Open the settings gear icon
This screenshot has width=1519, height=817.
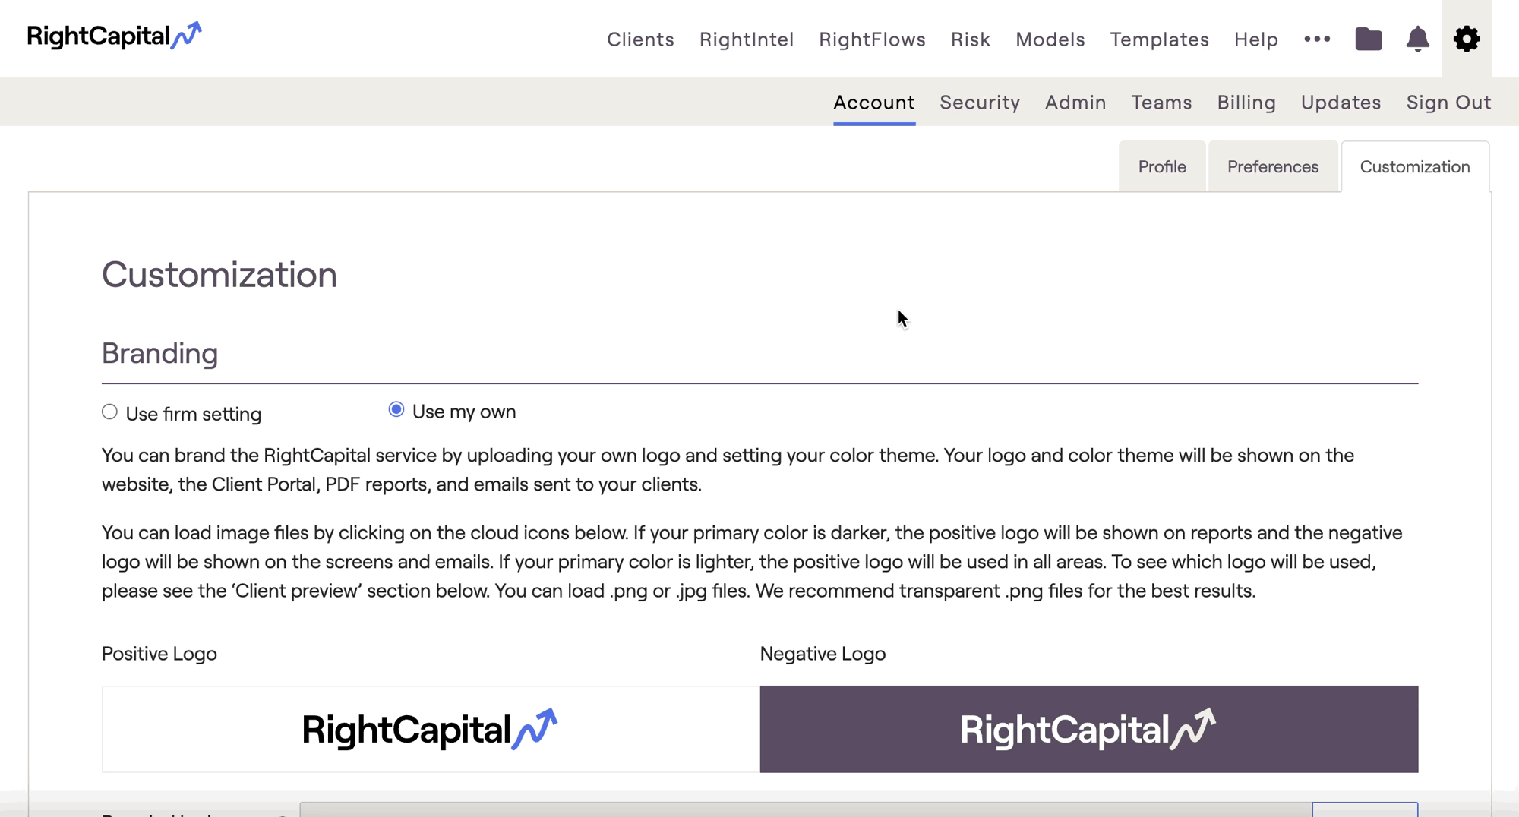[1466, 39]
